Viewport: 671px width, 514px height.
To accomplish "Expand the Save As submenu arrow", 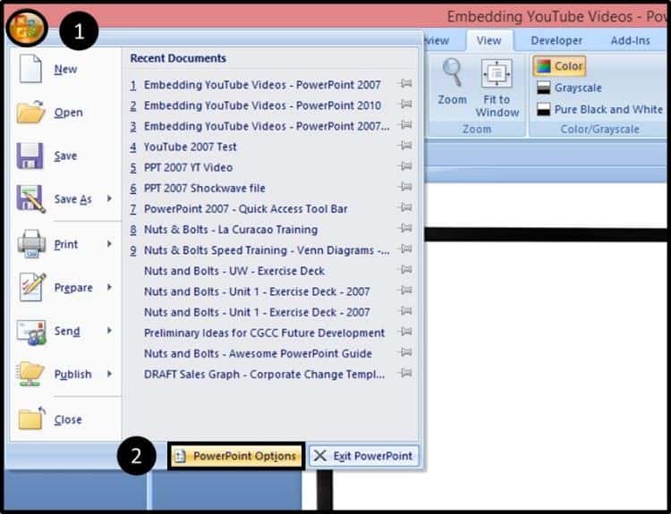I will coord(109,198).
